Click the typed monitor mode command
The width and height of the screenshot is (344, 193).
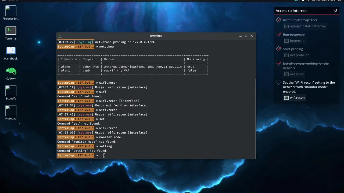pyautogui.click(x=110, y=137)
